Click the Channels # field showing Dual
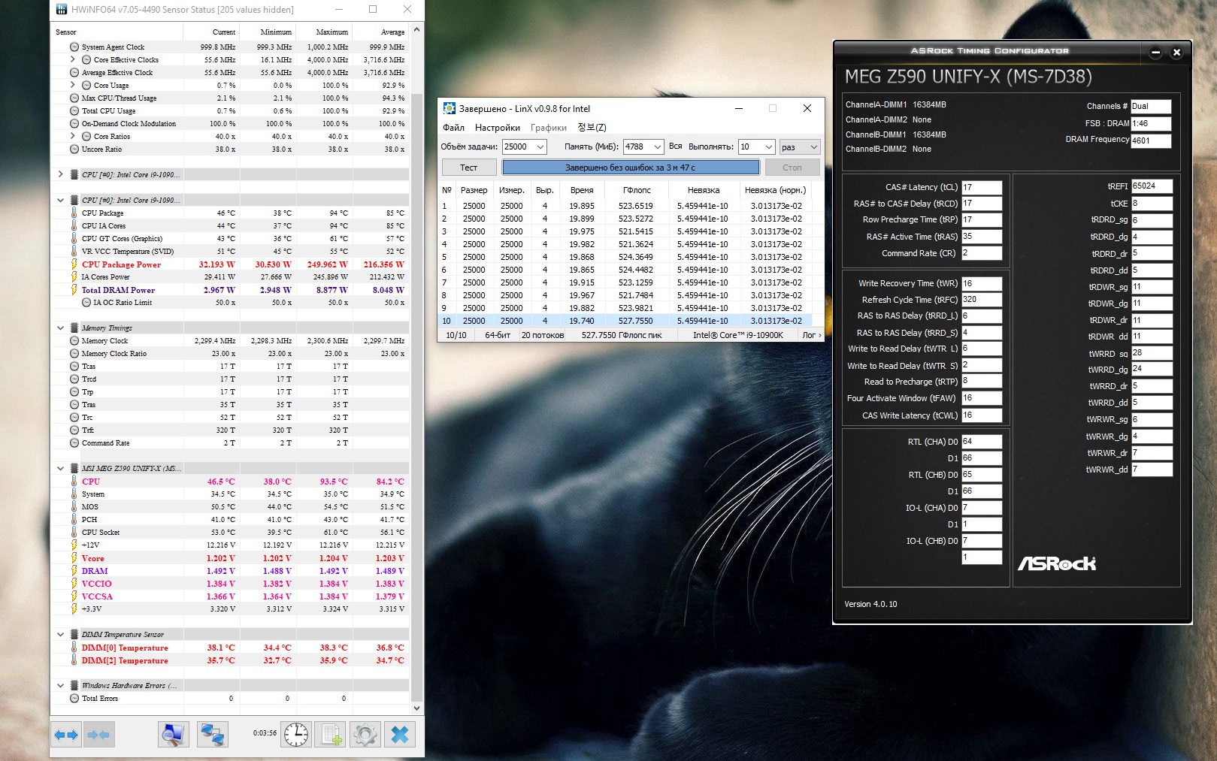Screen dimensions: 1217x761 point(1150,107)
